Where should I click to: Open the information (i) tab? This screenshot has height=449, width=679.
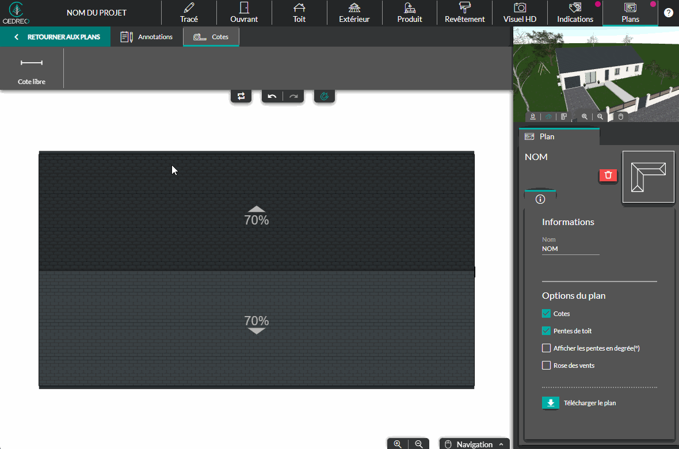tap(540, 199)
